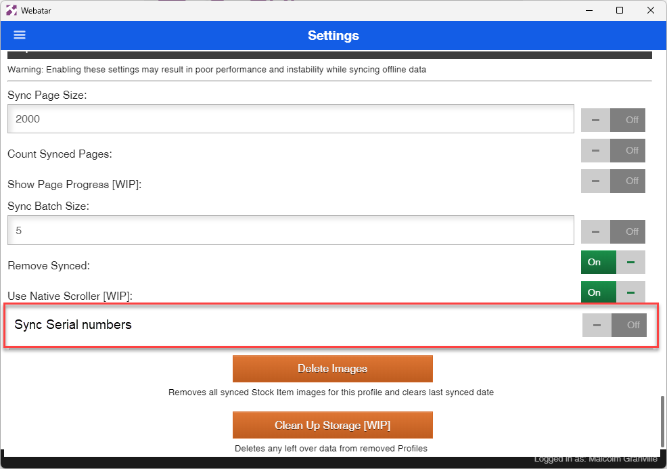Click Clean Up Storage [WIP] button
This screenshot has height=469, width=667.
[x=332, y=425]
